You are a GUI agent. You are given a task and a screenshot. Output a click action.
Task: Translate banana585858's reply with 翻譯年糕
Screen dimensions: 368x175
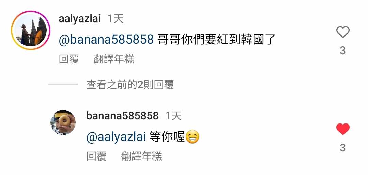(141, 156)
